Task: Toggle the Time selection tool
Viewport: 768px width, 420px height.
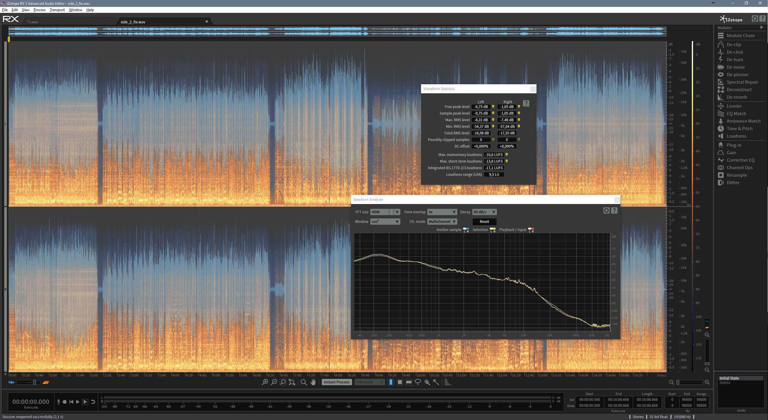Action: [x=391, y=382]
